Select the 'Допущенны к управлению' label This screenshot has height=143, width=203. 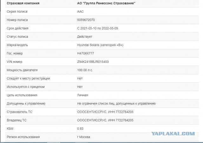click(x=26, y=104)
